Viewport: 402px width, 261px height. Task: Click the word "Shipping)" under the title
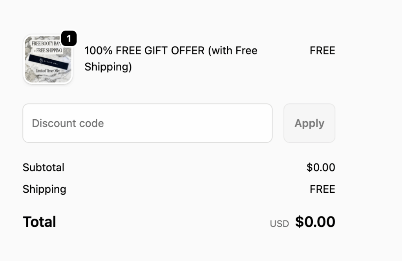[x=108, y=67]
